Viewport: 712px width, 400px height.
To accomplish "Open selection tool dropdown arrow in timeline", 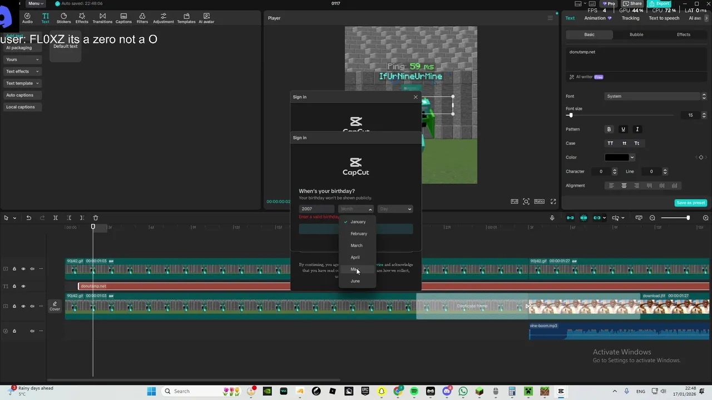I will click(14, 218).
